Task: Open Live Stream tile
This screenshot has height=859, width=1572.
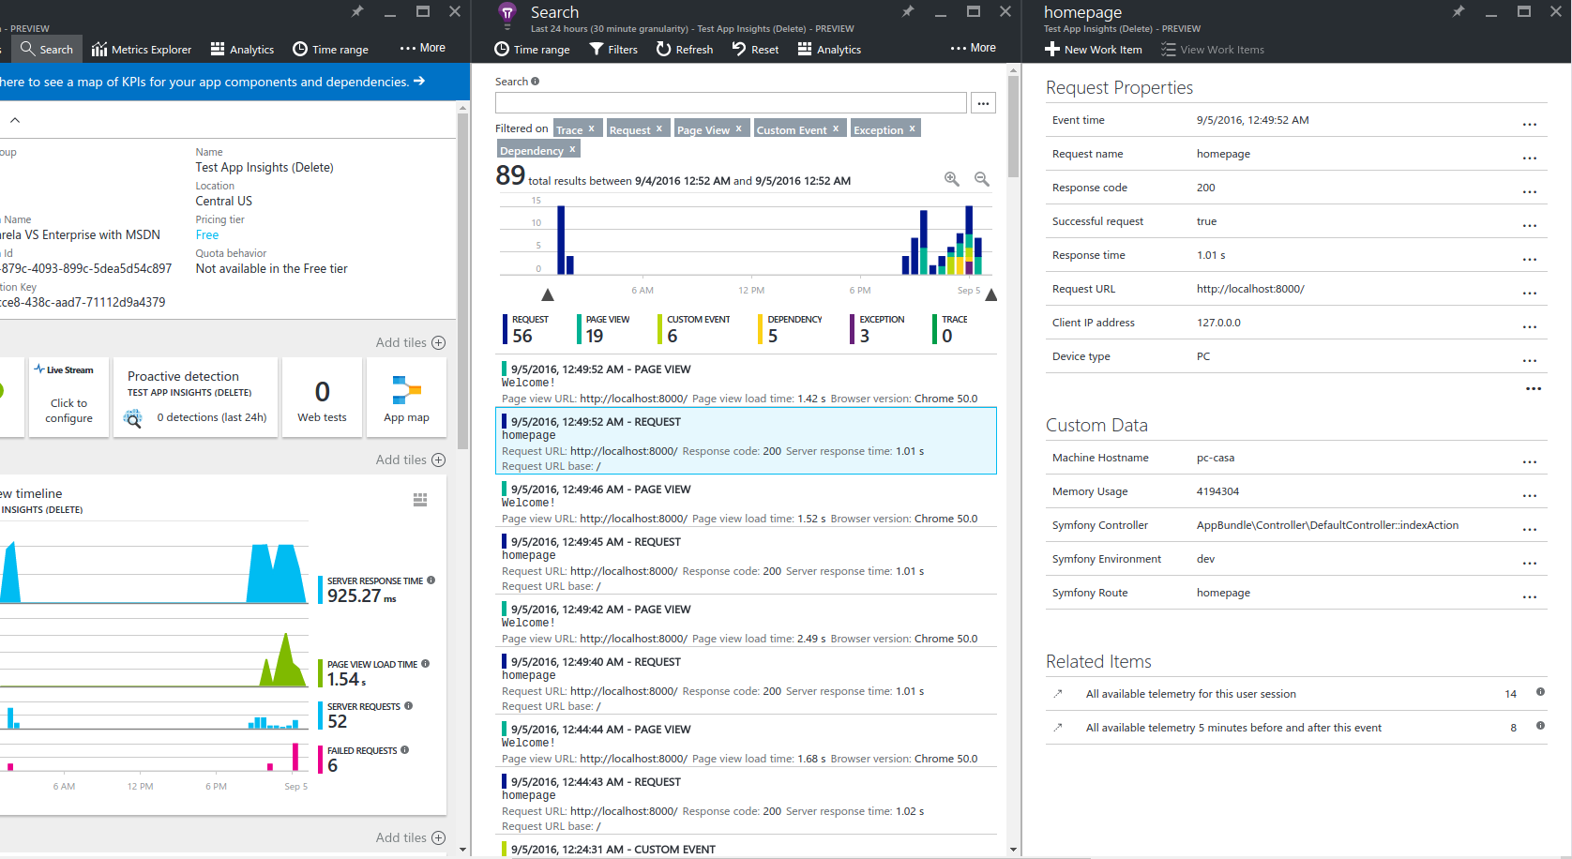Action: [x=68, y=397]
